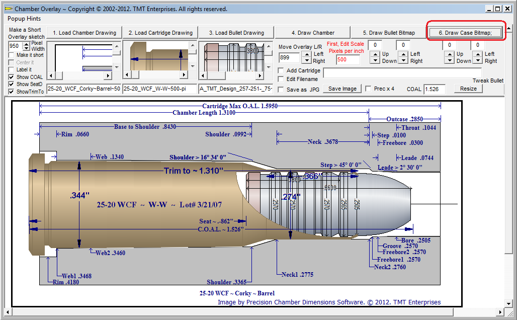The image size is (517, 320).
Task: Uncheck the Show COAL checkbox
Action: click(x=11, y=77)
